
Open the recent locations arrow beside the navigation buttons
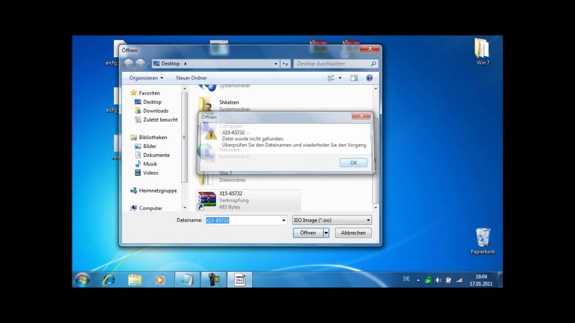pyautogui.click(x=149, y=64)
